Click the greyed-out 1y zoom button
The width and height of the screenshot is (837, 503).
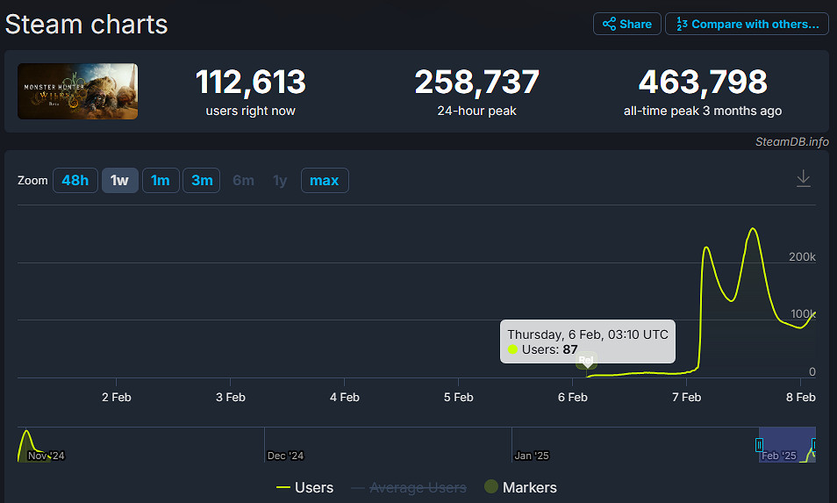280,181
